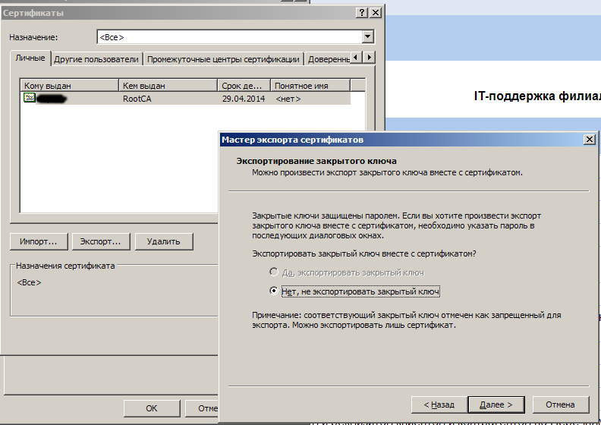Open the Другие пользователи tab
This screenshot has width=601, height=425.
(x=96, y=59)
